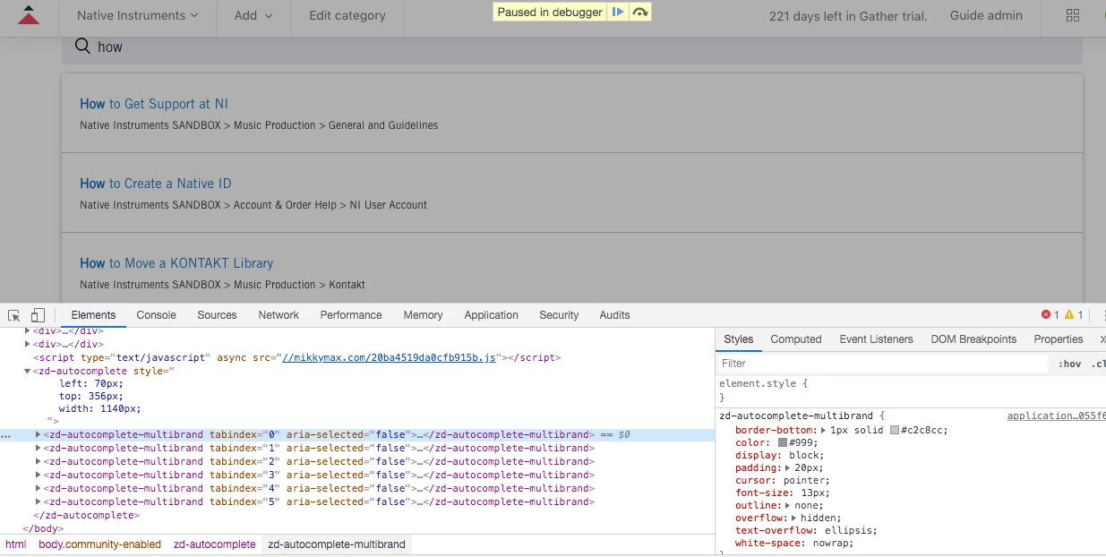Toggle the :hov element state panel
The width and height of the screenshot is (1106, 557).
point(1069,364)
